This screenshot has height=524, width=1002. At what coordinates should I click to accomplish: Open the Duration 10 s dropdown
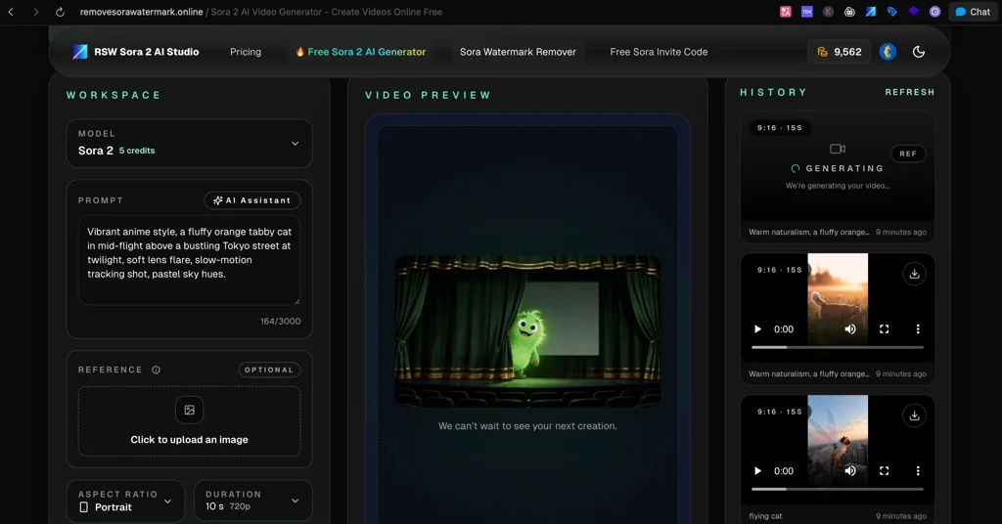(252, 501)
